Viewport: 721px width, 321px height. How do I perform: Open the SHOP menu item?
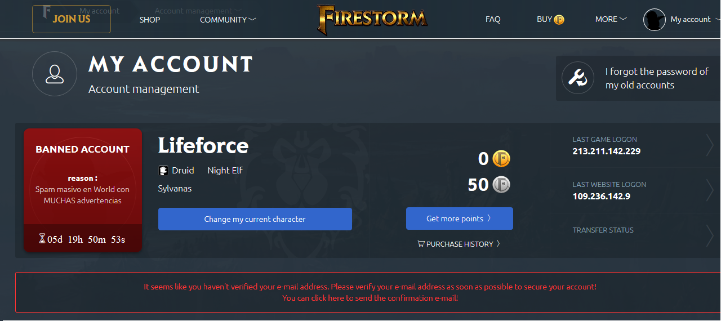click(x=150, y=20)
